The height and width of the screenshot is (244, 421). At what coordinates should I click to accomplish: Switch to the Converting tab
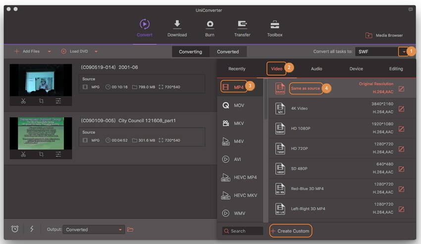tap(190, 52)
